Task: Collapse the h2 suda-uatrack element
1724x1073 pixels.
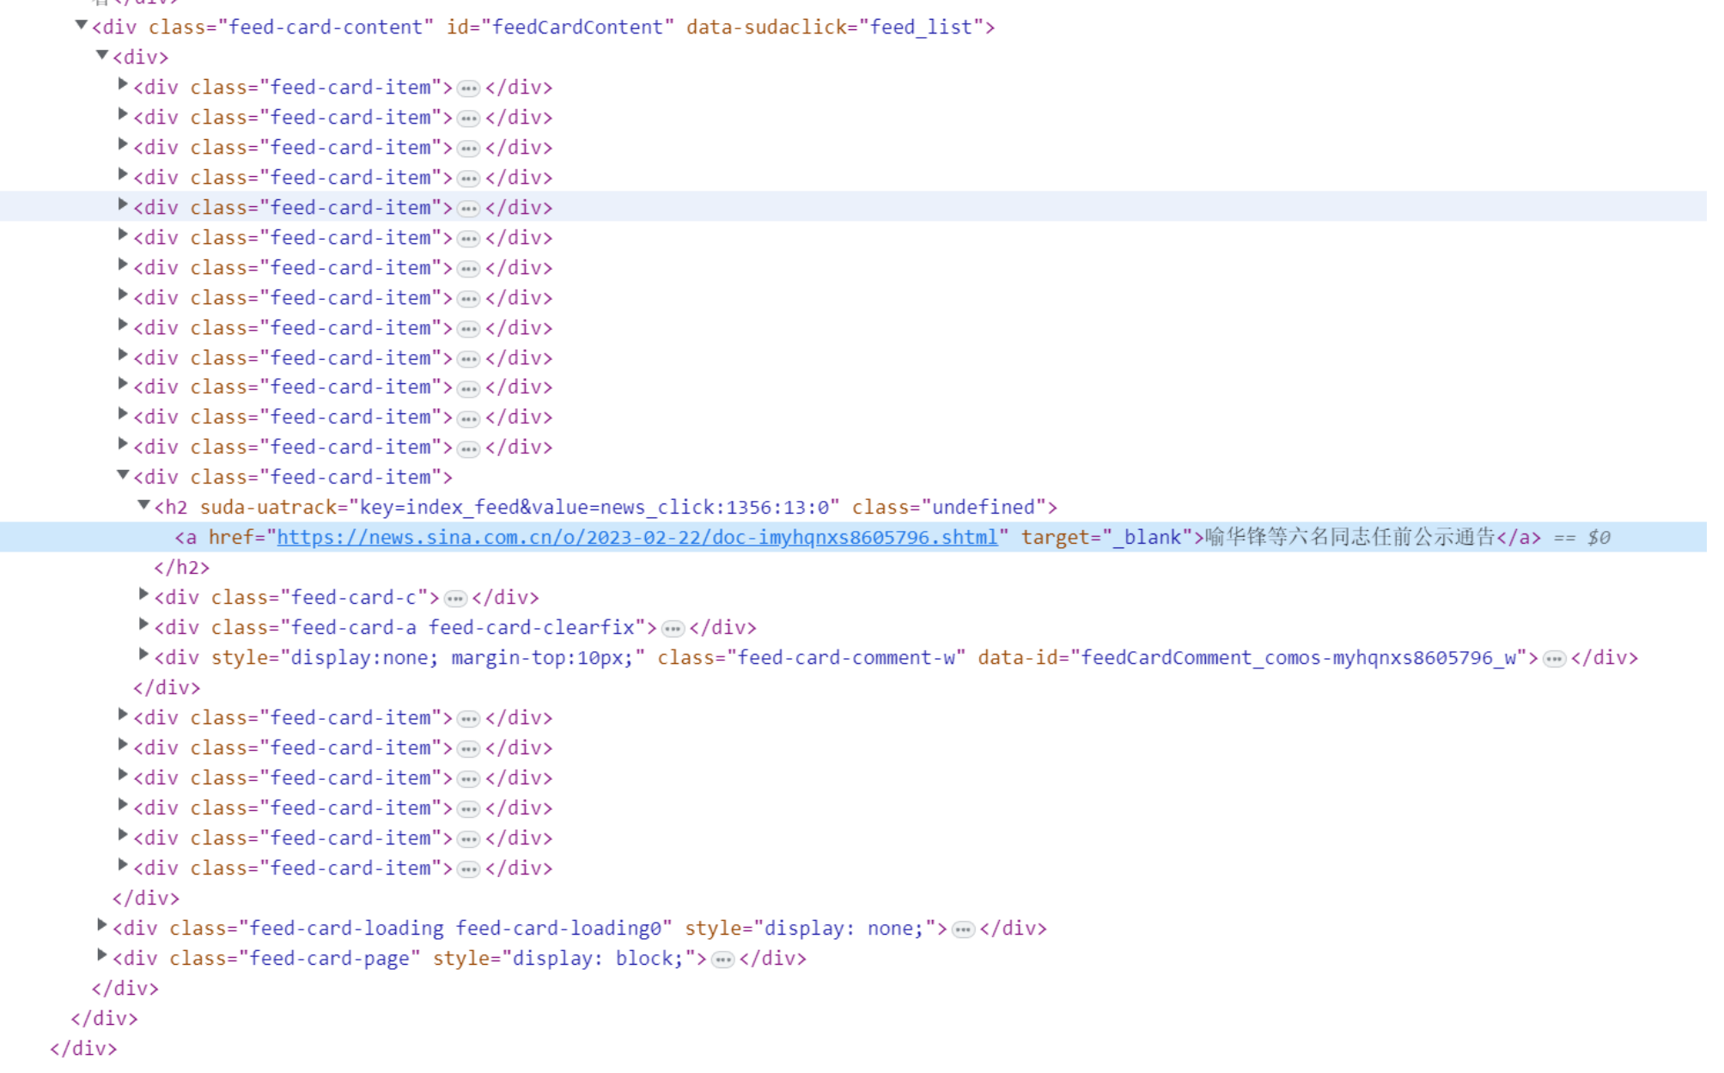Action: 143,505
